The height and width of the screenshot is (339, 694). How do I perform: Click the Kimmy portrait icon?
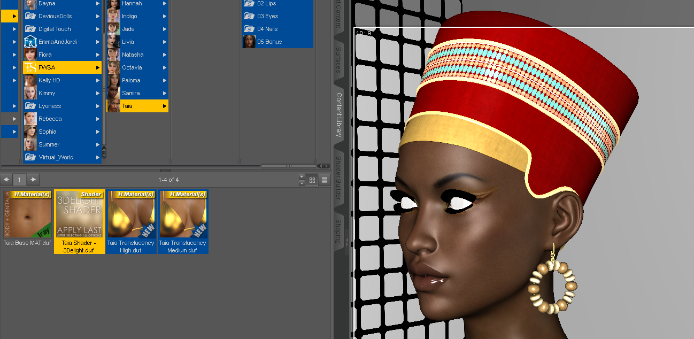click(x=30, y=93)
